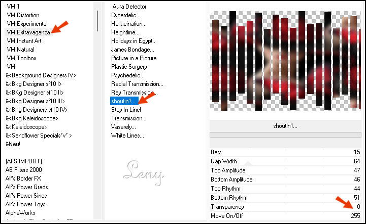Adjust the Top Amplitude slider
The image size is (366, 224).
click(x=285, y=170)
